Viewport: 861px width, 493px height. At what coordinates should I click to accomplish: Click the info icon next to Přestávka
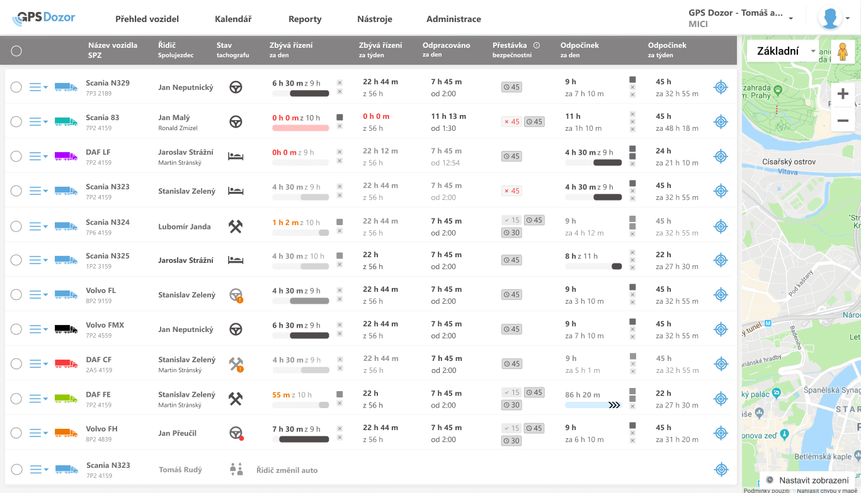click(537, 45)
